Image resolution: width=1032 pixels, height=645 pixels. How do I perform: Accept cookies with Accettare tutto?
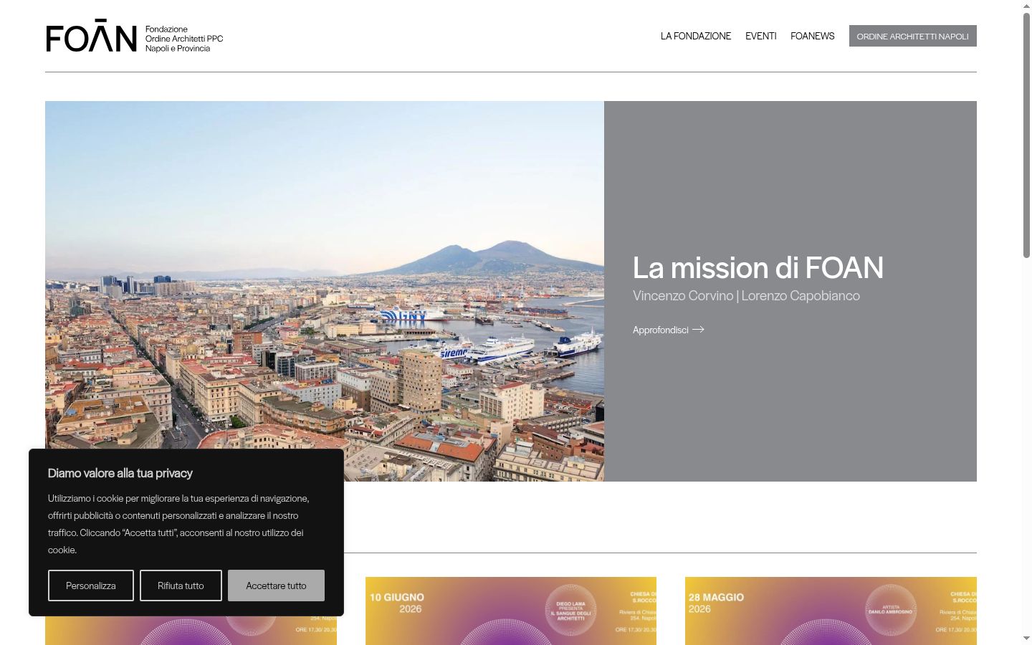click(x=276, y=586)
